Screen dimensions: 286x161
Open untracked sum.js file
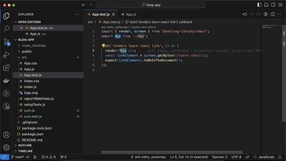[x=48, y=110]
